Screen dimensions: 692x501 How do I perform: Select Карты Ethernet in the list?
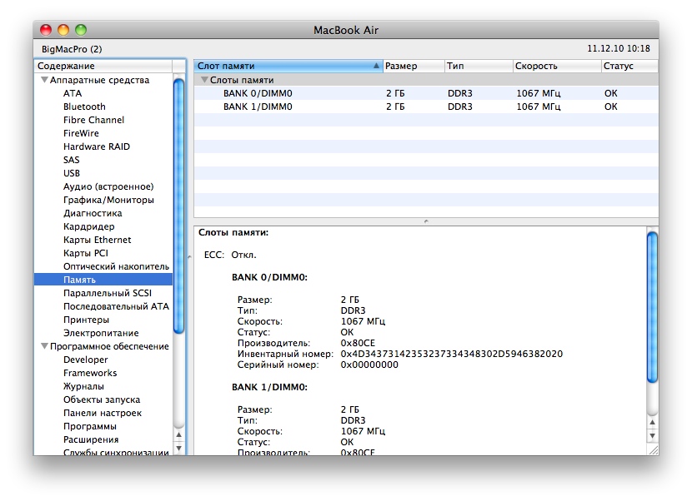(x=97, y=241)
